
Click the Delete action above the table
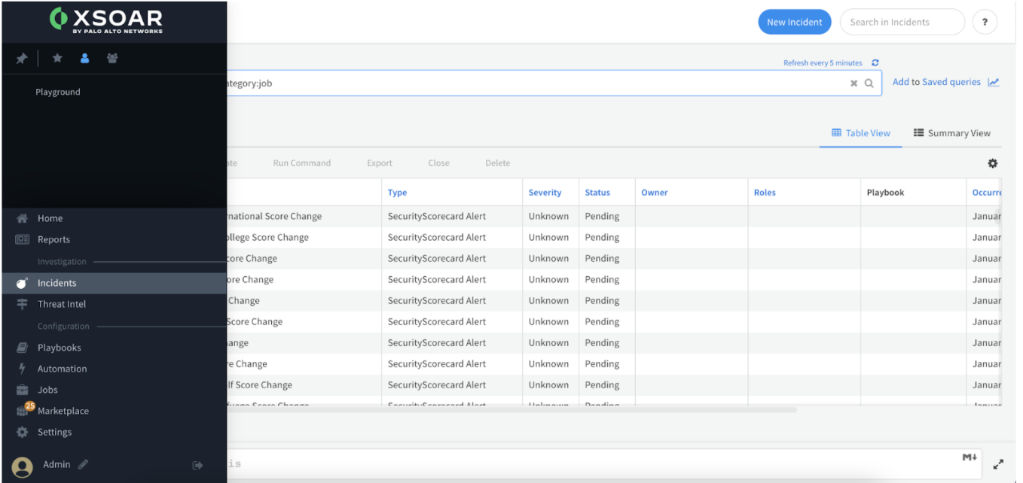tap(498, 163)
